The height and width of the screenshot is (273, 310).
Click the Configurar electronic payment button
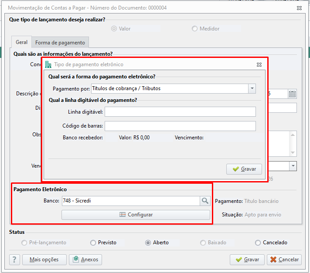tap(136, 215)
